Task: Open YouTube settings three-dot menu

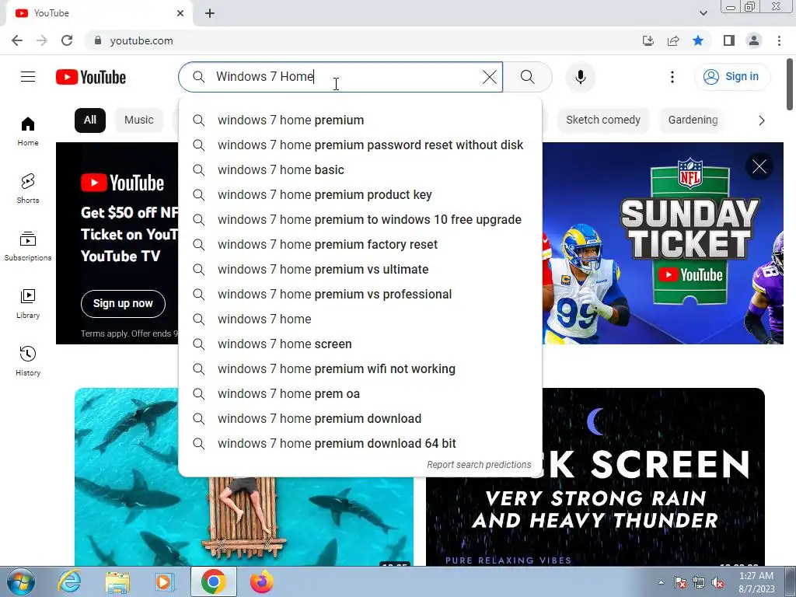Action: click(672, 77)
